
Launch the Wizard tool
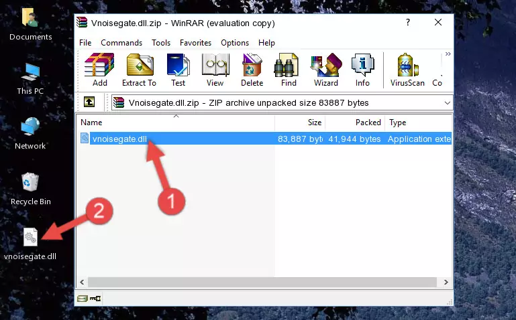click(x=326, y=70)
